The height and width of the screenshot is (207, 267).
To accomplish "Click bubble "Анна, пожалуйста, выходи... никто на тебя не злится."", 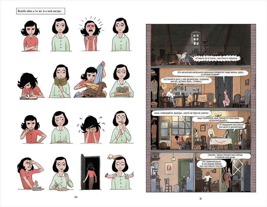I will pos(181,113).
